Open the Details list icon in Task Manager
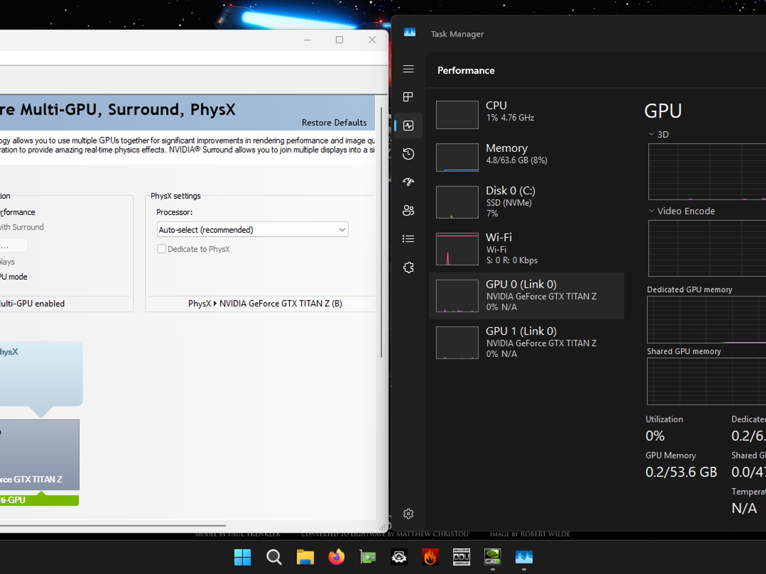 pyautogui.click(x=408, y=239)
